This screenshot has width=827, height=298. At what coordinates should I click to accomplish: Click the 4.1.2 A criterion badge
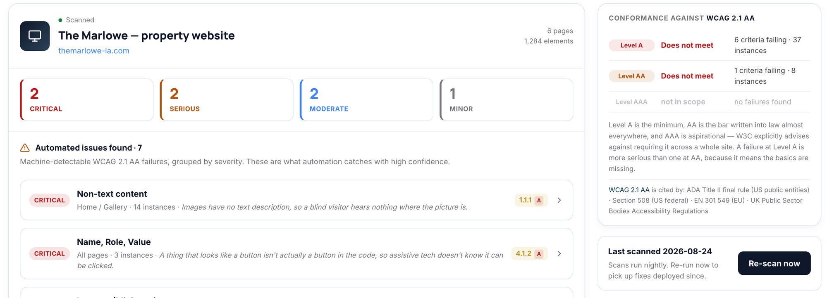[530, 254]
